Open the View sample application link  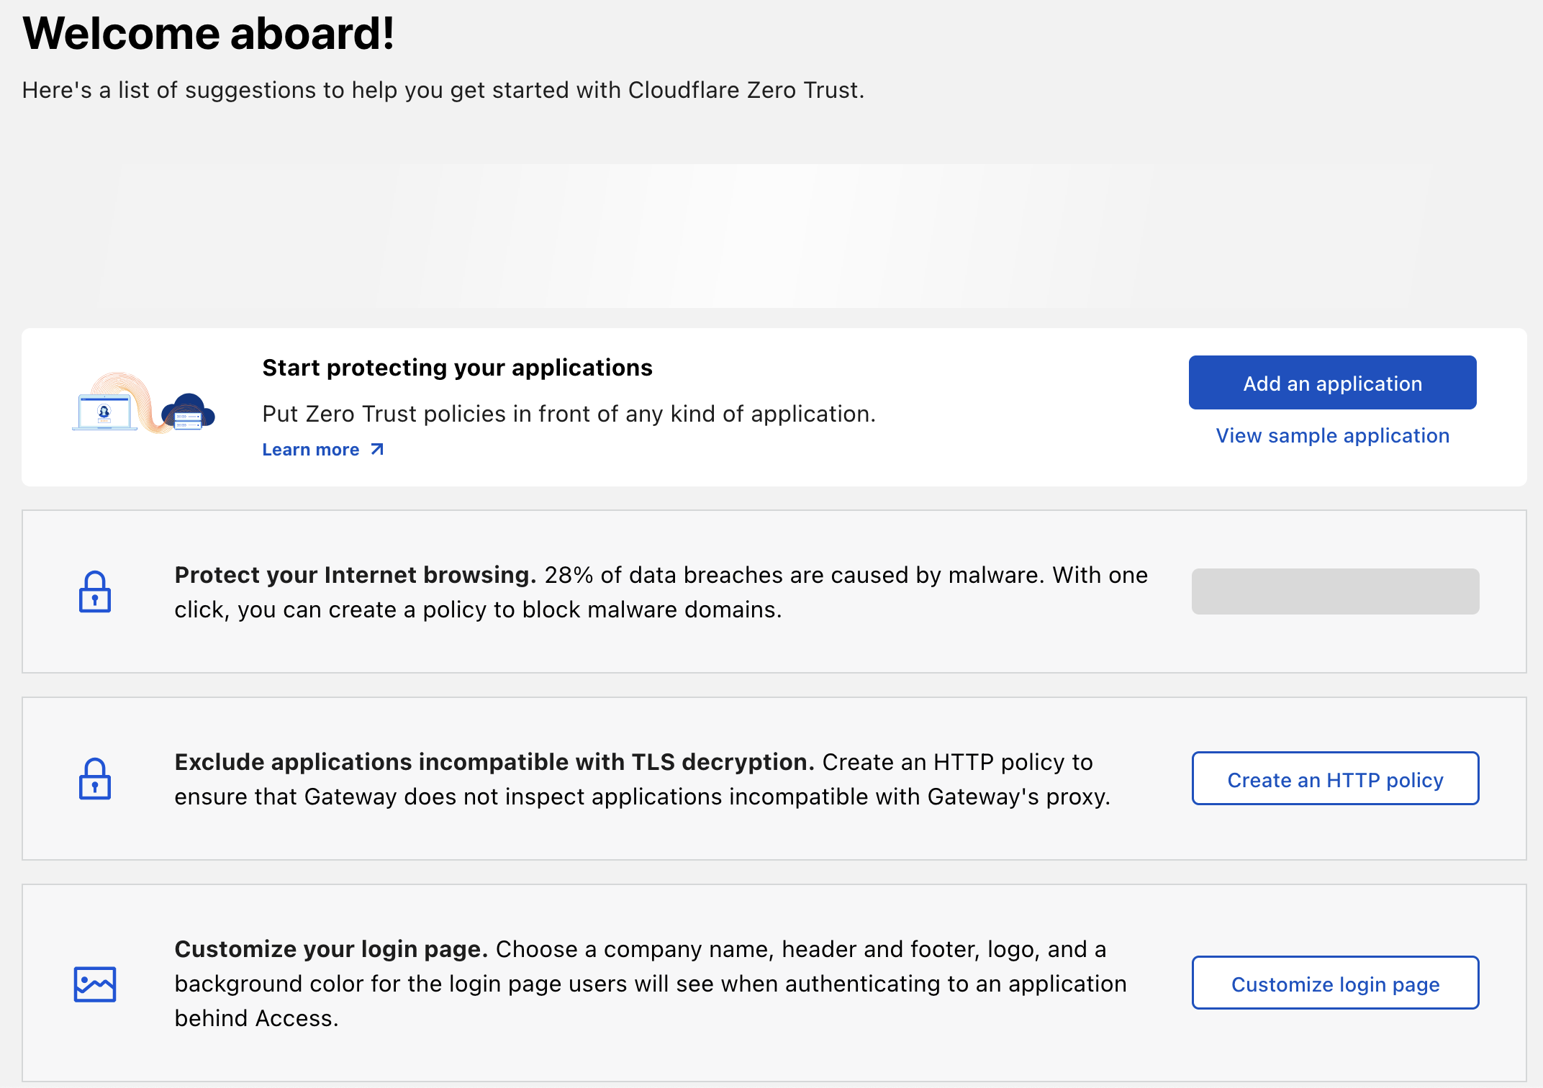1332,436
